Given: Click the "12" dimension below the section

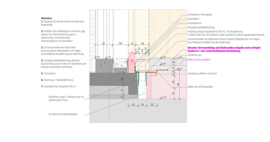Looking at the screenshot, I should [133, 105].
